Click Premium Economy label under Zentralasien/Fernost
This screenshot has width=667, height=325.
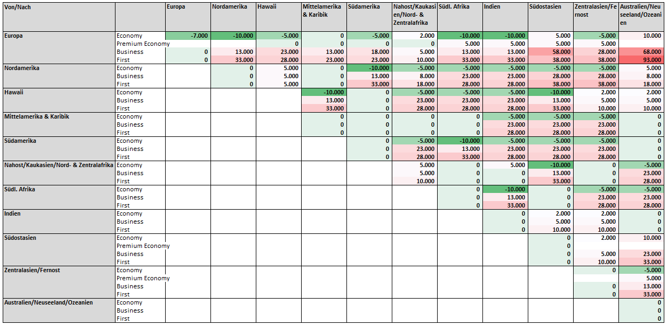pyautogui.click(x=143, y=278)
